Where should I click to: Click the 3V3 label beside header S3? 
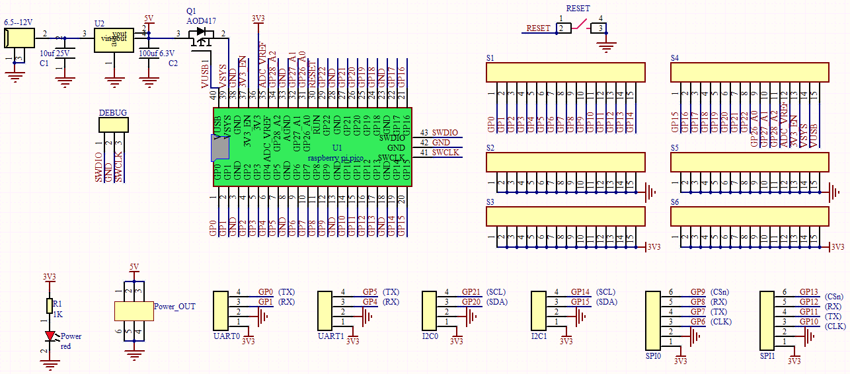coord(654,247)
